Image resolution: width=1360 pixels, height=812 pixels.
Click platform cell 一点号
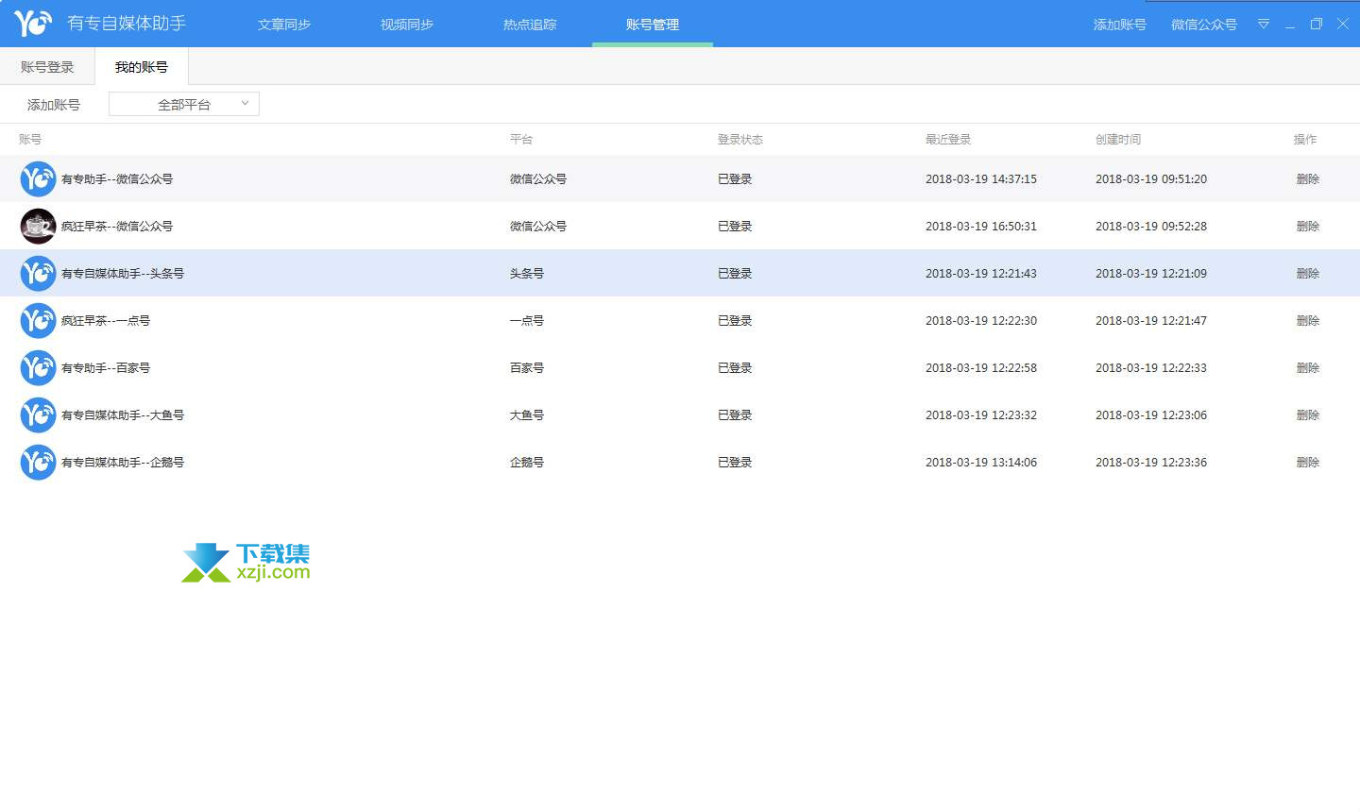(527, 321)
